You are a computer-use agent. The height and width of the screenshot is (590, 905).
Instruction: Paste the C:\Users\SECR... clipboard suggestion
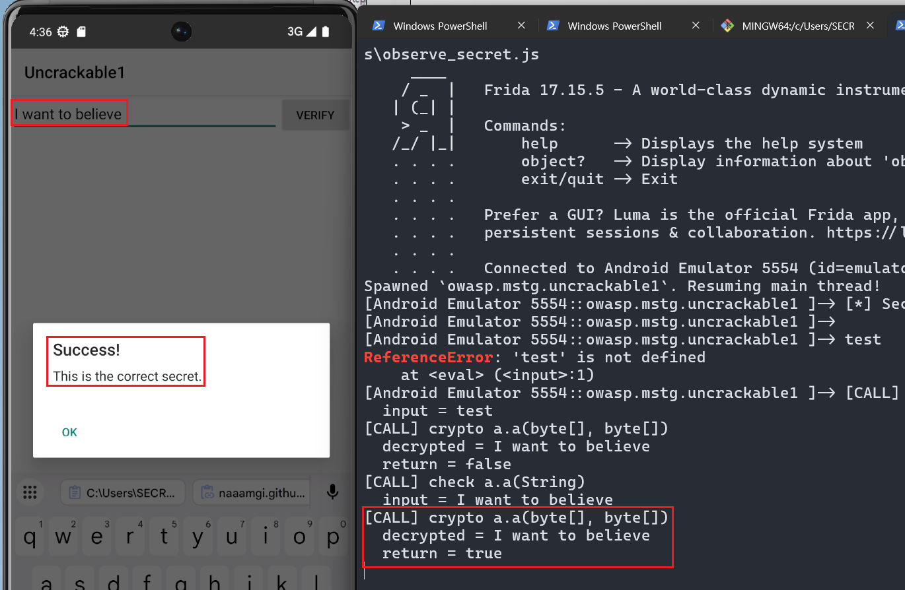124,492
